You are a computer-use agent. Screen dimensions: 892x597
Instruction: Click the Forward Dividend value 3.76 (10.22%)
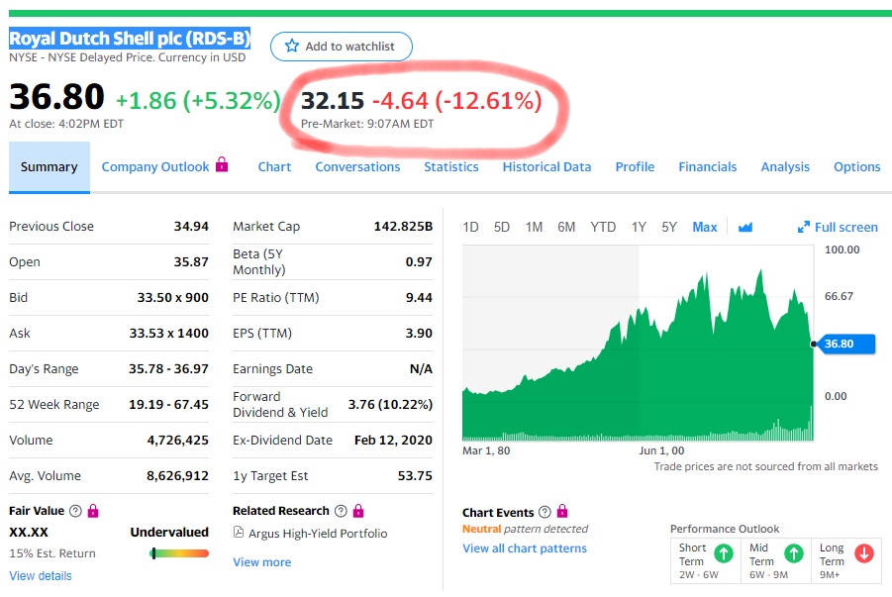coord(390,404)
